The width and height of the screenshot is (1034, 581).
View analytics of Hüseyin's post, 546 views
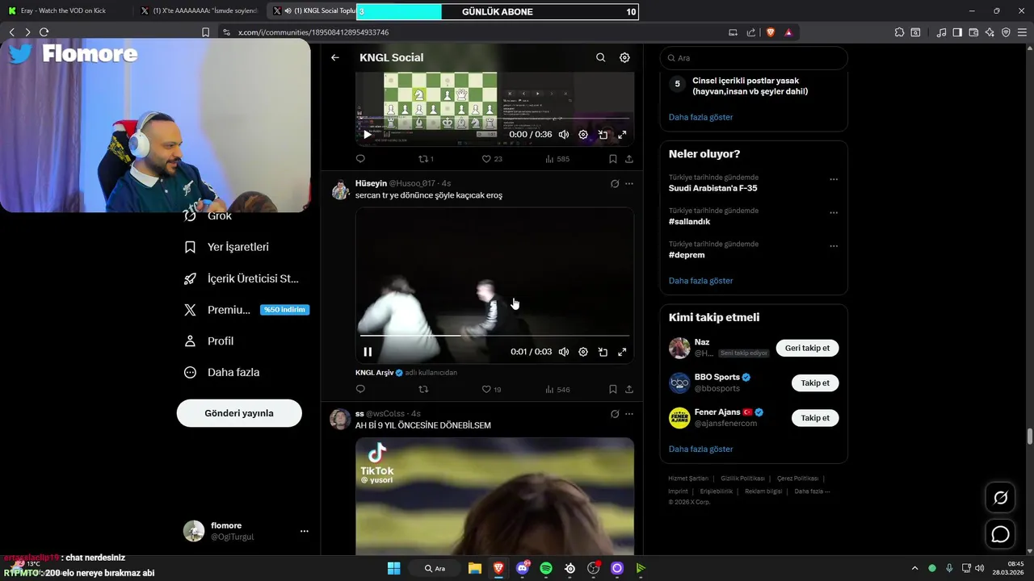pos(558,389)
